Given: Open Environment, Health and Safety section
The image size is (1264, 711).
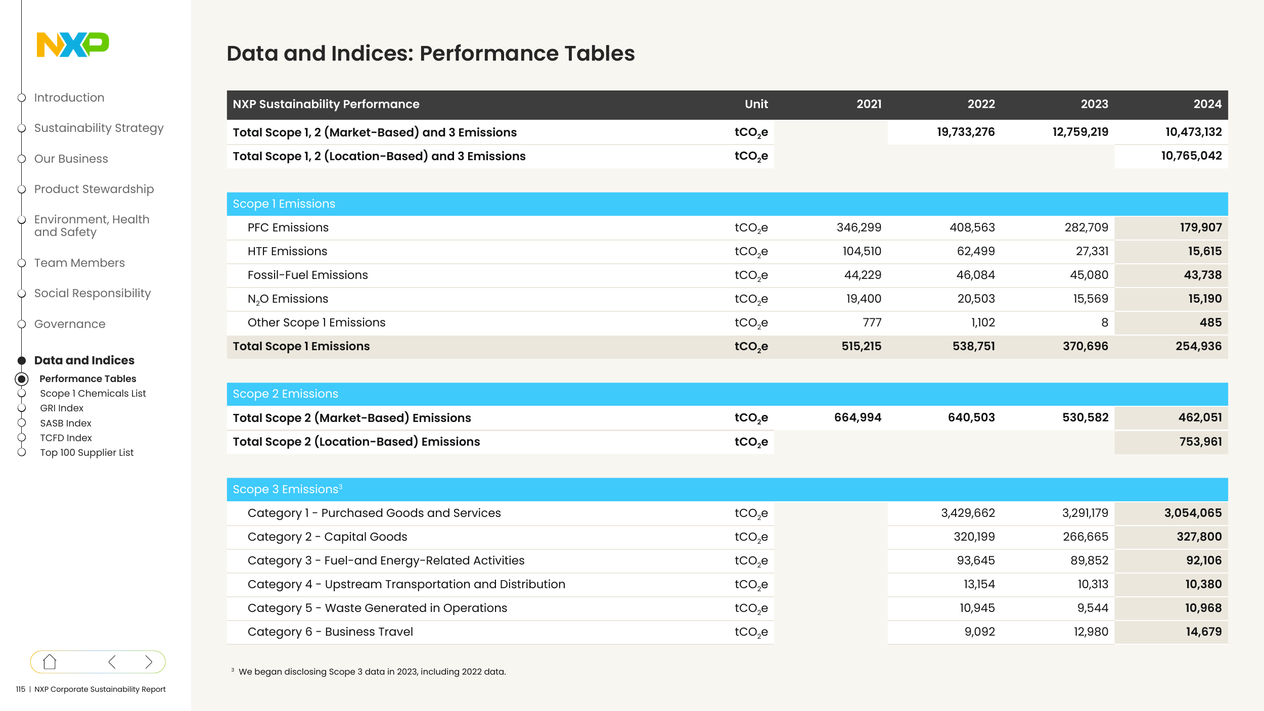Looking at the screenshot, I should 92,225.
